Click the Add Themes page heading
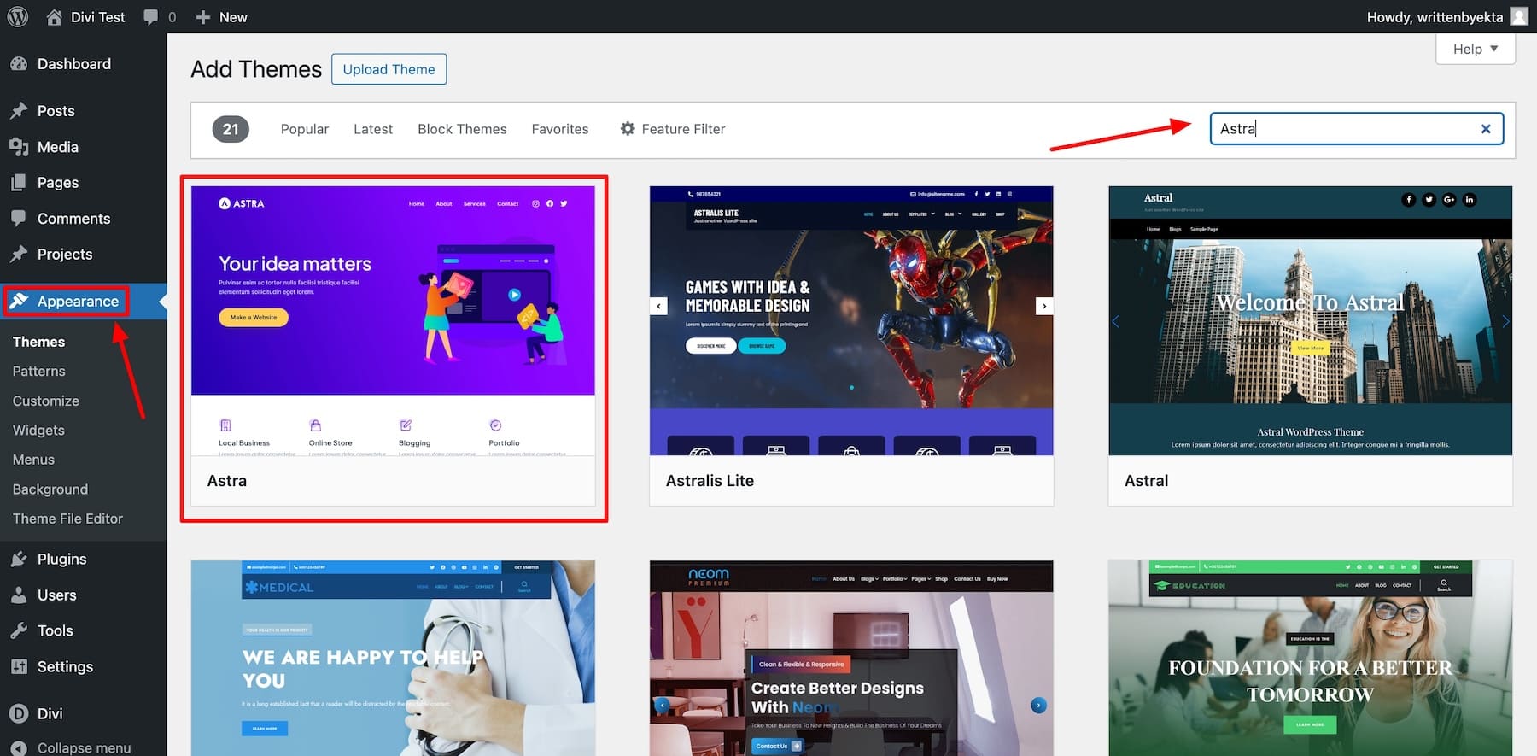Screen dimensions: 1537x756 (256, 69)
